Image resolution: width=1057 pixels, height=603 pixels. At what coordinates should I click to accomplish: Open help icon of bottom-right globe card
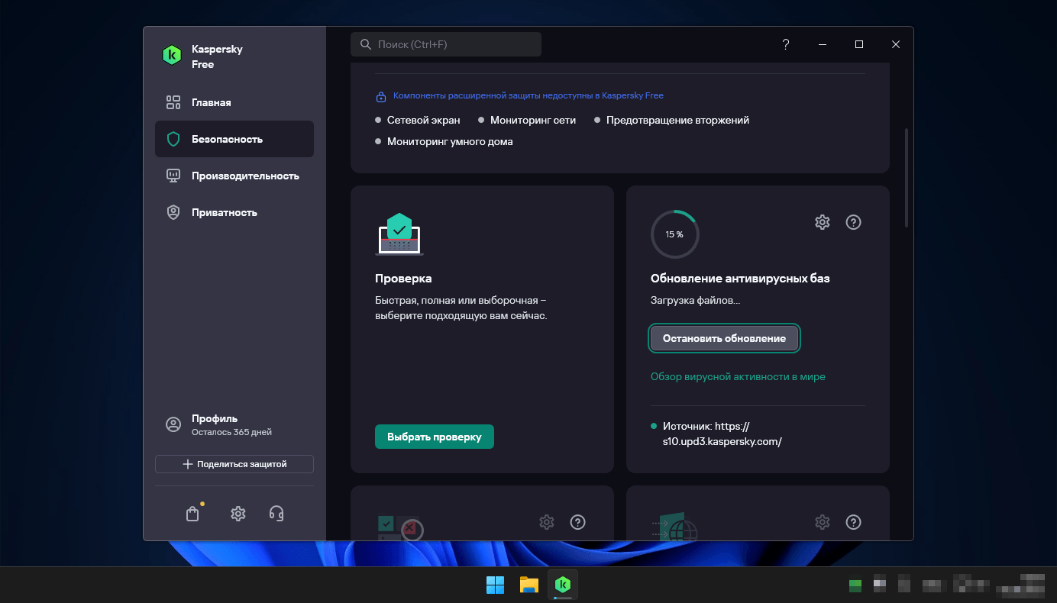(x=854, y=522)
